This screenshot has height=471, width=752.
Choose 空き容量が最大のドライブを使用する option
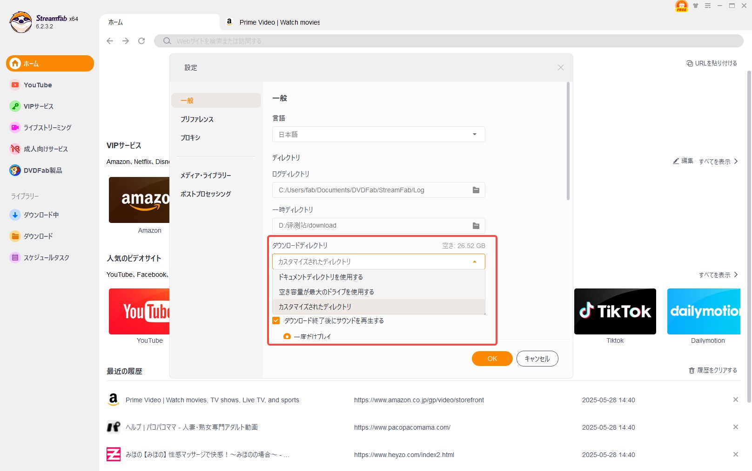(x=378, y=292)
